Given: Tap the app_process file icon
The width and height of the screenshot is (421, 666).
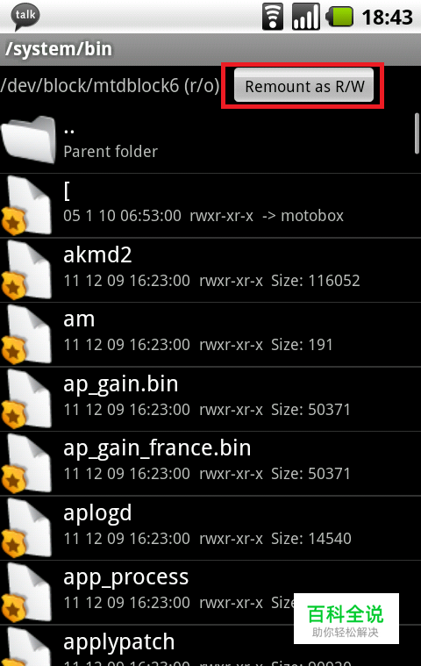Looking at the screenshot, I should [27, 592].
